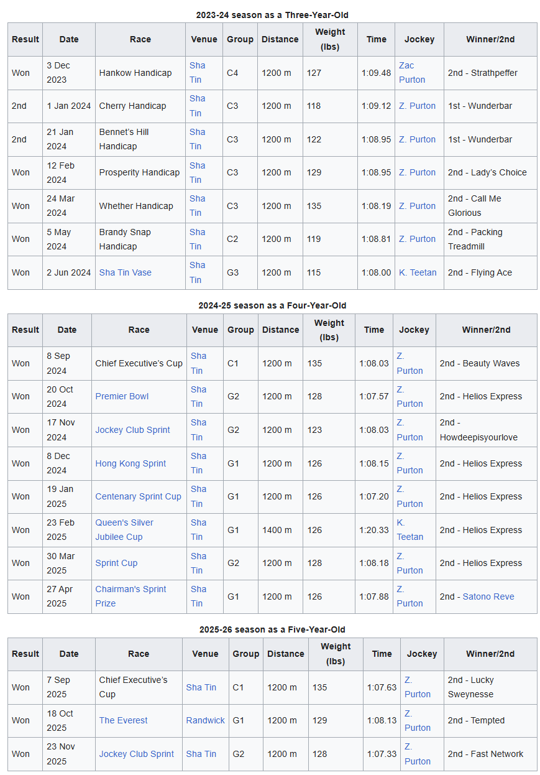Open Sha Tin link in Hankow Handicap row
The image size is (540, 775).
(197, 73)
